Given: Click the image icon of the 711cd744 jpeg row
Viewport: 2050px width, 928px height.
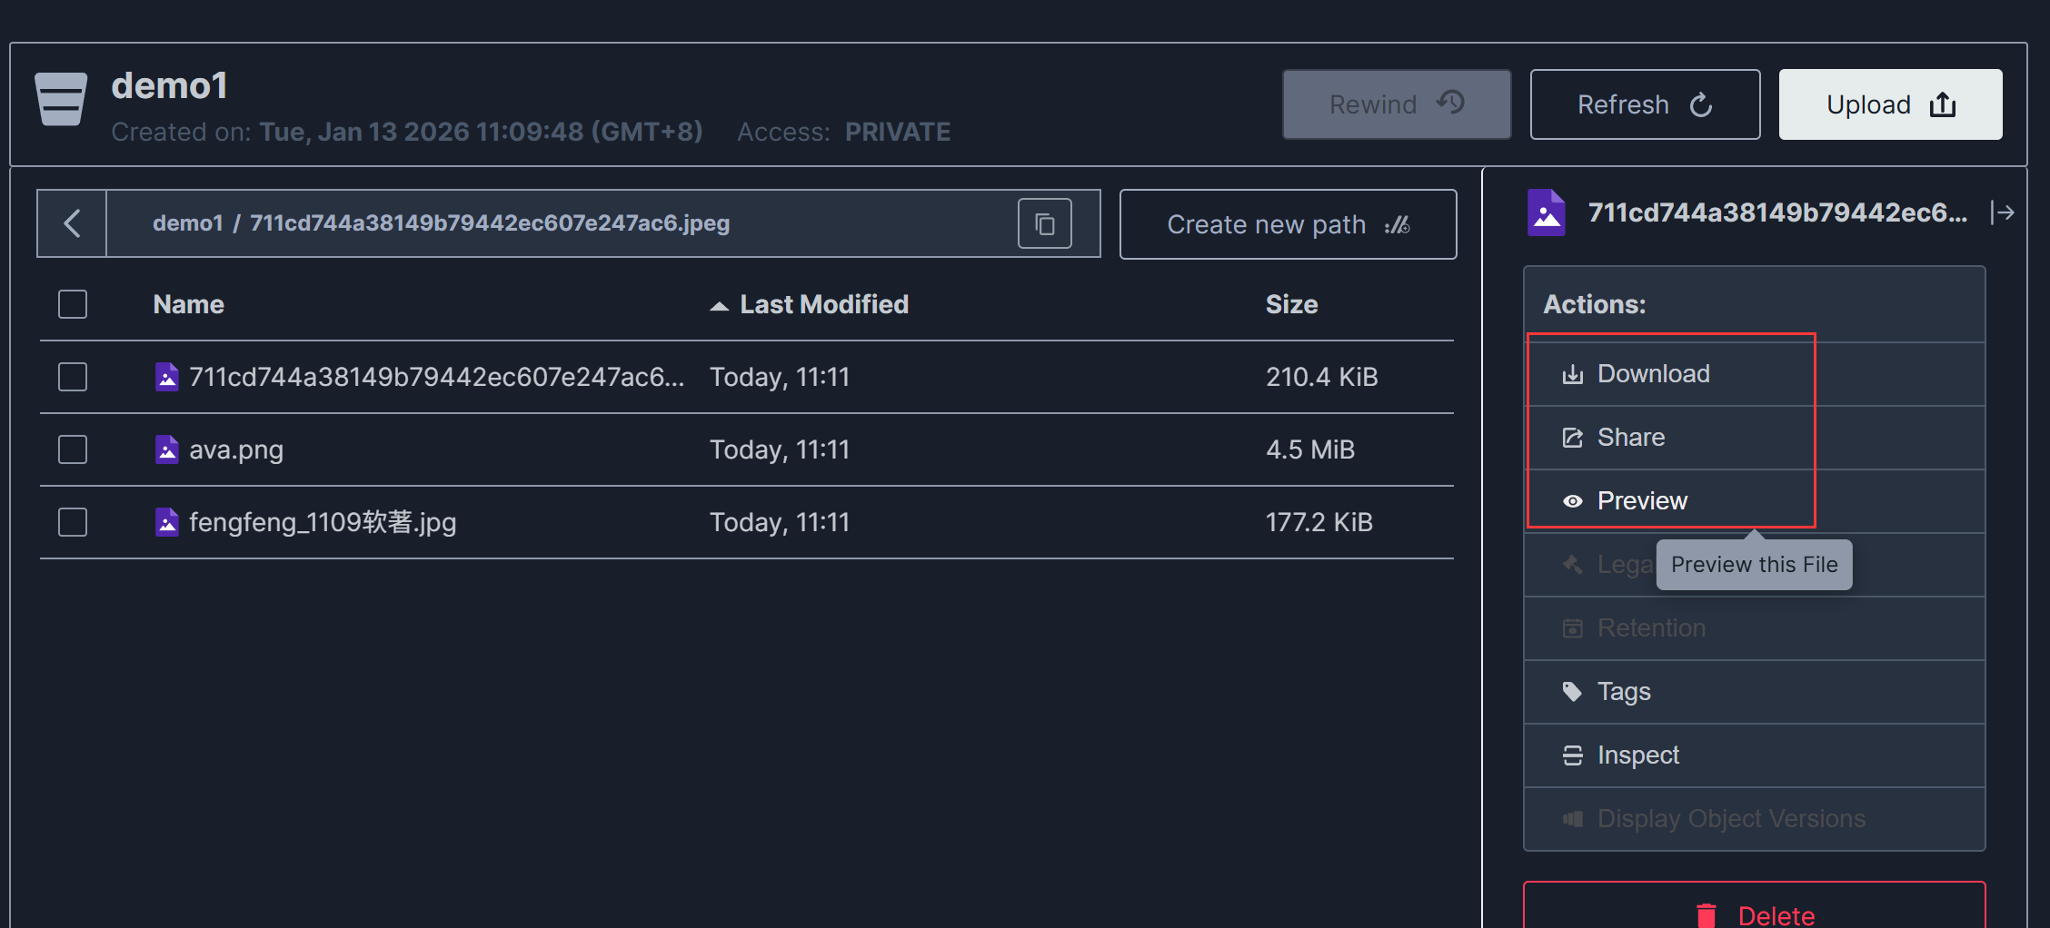Looking at the screenshot, I should pyautogui.click(x=167, y=377).
